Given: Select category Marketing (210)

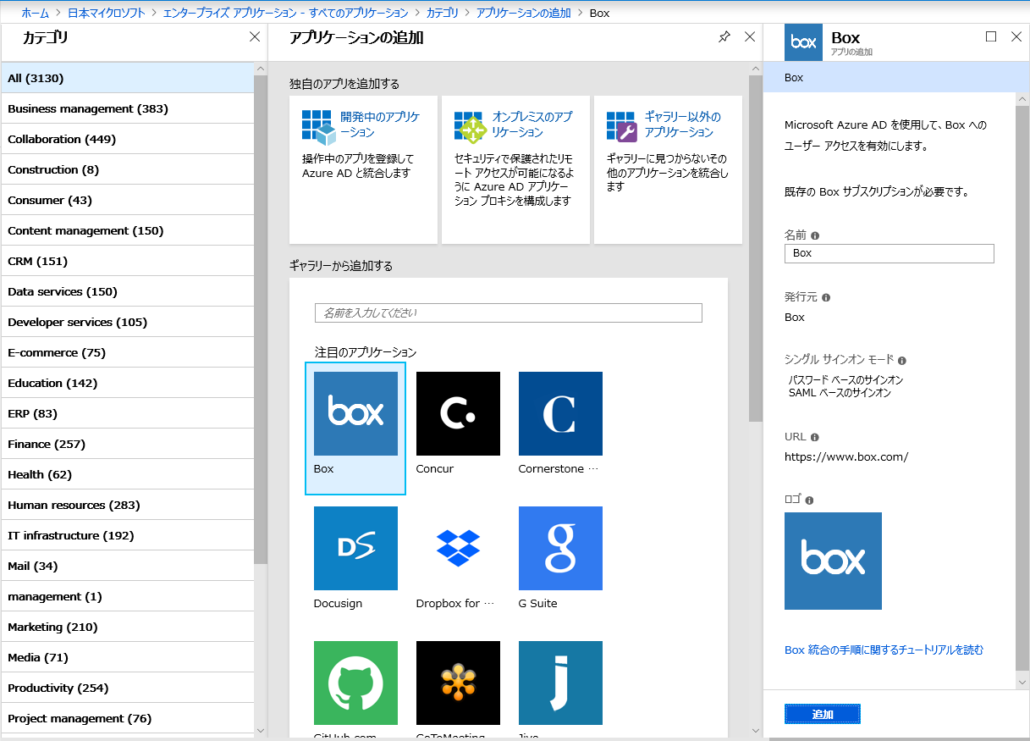Looking at the screenshot, I should [x=128, y=627].
